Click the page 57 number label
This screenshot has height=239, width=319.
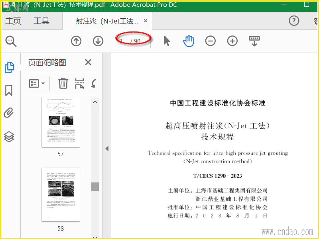point(61,154)
